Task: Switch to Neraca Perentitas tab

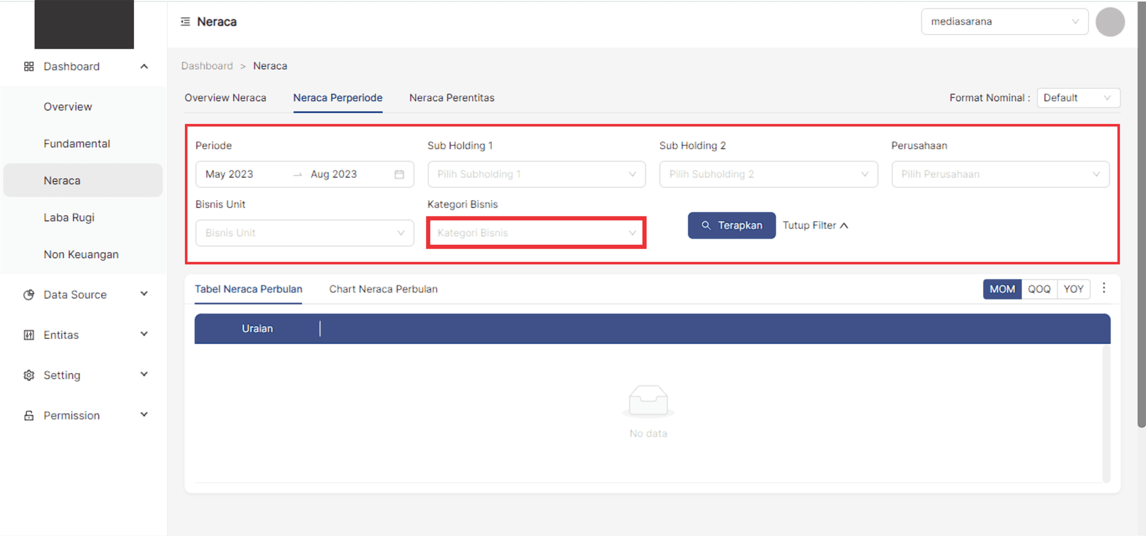Action: point(452,98)
